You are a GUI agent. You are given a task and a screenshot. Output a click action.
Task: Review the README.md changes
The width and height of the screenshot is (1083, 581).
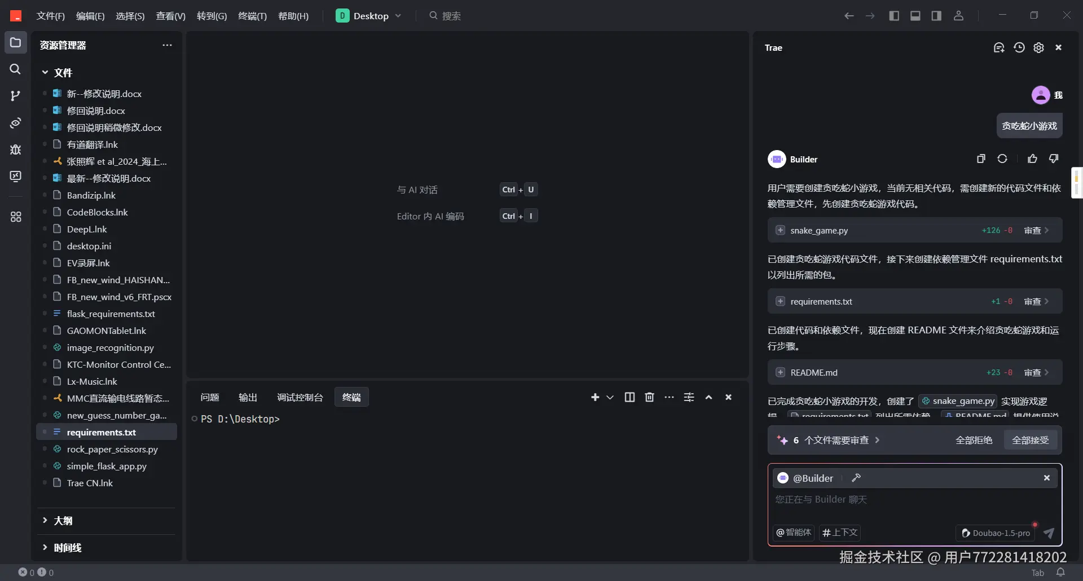(x=1036, y=373)
